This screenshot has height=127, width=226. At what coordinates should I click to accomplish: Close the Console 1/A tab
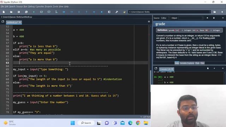pyautogui.click(x=172, y=69)
